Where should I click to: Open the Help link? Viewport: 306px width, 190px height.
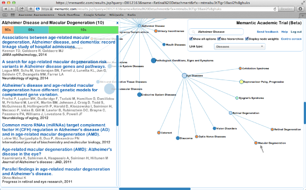click(x=284, y=32)
